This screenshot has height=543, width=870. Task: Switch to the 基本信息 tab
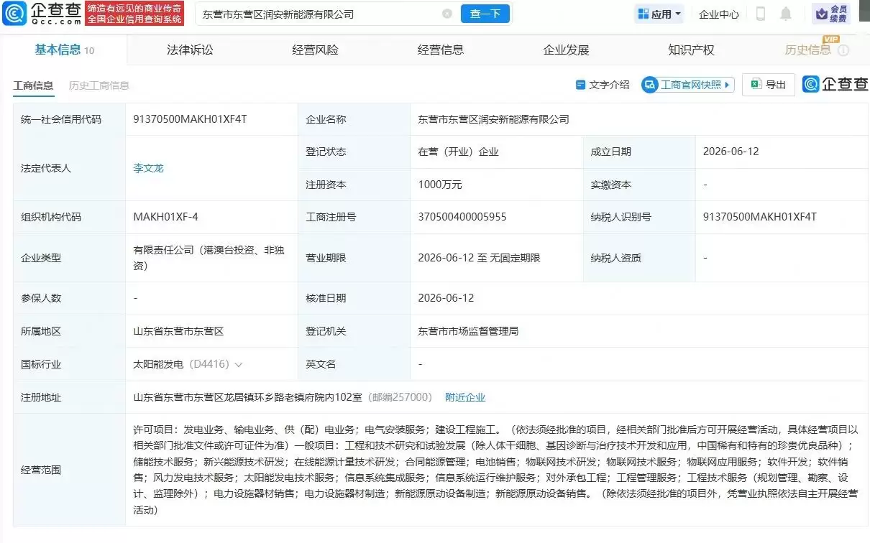click(x=64, y=50)
